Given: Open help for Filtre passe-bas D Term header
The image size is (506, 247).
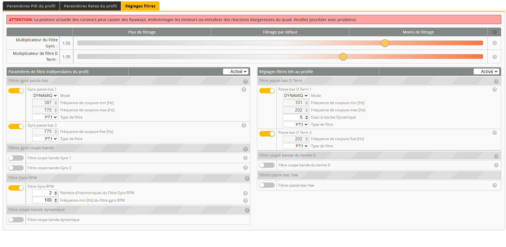Looking at the screenshot, I should coord(496,81).
